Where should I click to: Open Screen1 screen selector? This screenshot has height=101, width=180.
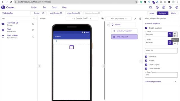coord(38,13)
